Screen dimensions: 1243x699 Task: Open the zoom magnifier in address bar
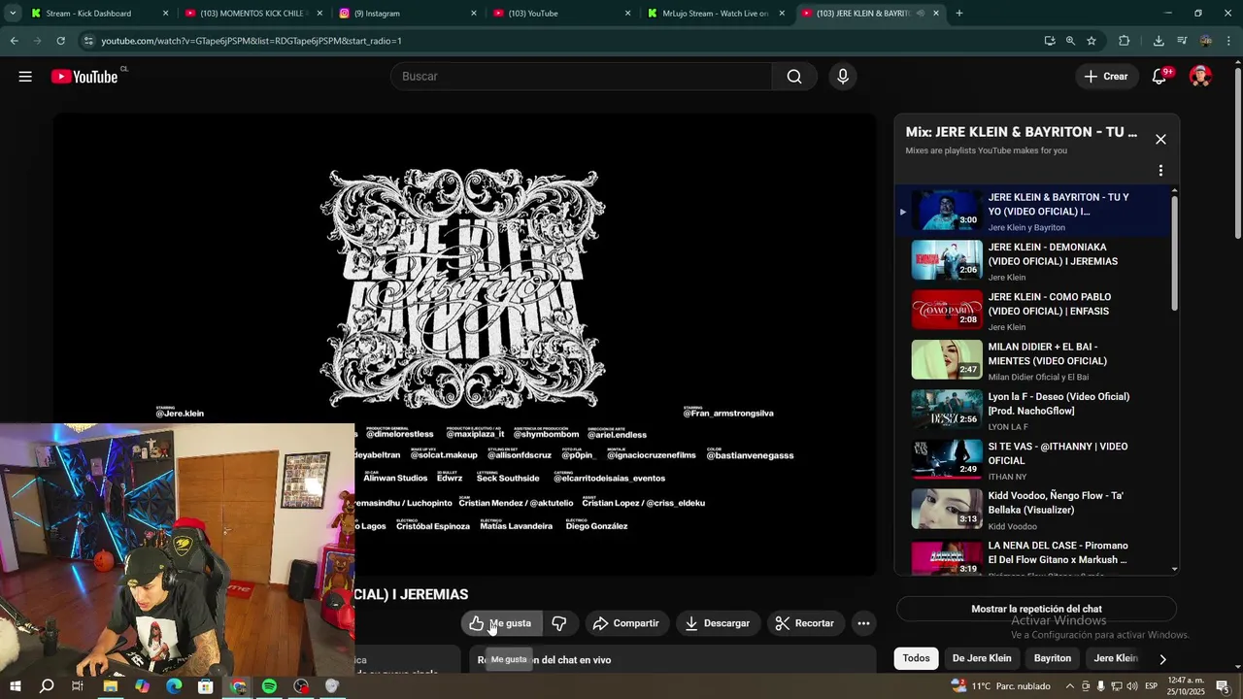[x=1070, y=41]
